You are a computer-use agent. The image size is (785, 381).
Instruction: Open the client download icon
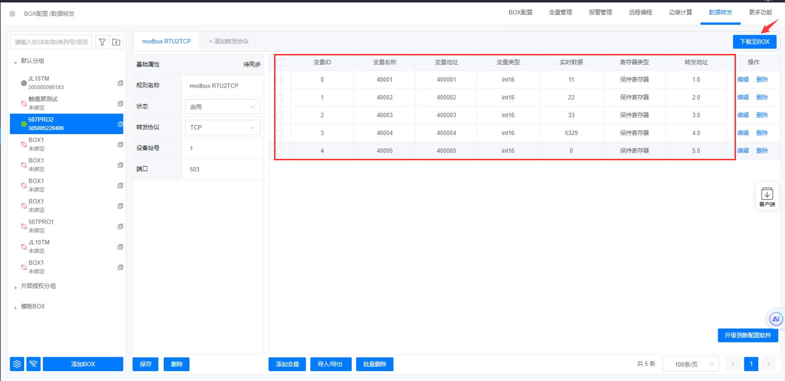(767, 193)
